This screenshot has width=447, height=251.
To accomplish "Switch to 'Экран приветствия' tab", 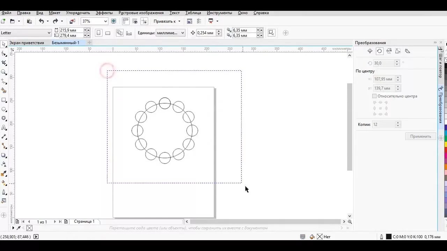I will [27, 43].
